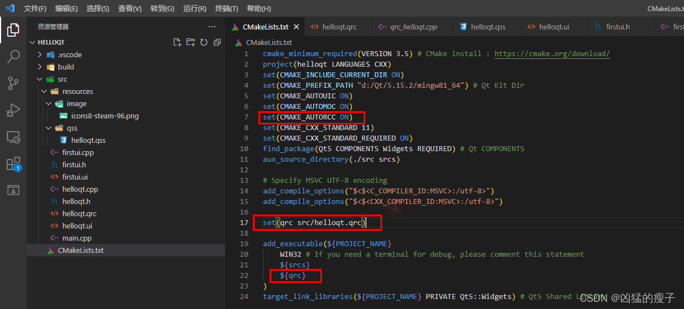Open Remote Explorer view in activity bar
Screen dimensions: 684x309
tap(13, 137)
